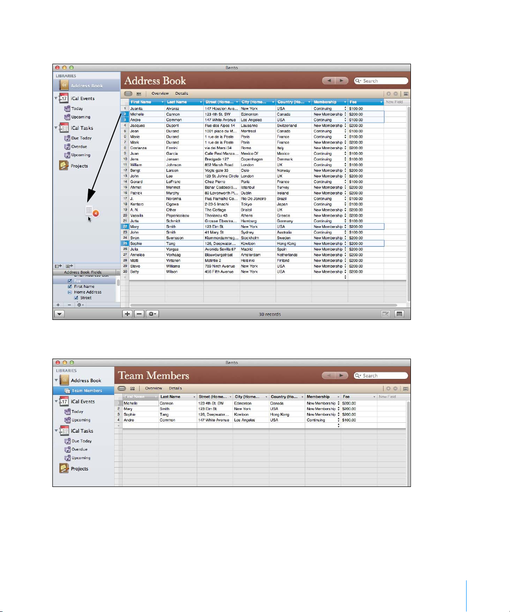Open the Membership column dropdown in Address Book
The image size is (510, 612).
point(345,102)
